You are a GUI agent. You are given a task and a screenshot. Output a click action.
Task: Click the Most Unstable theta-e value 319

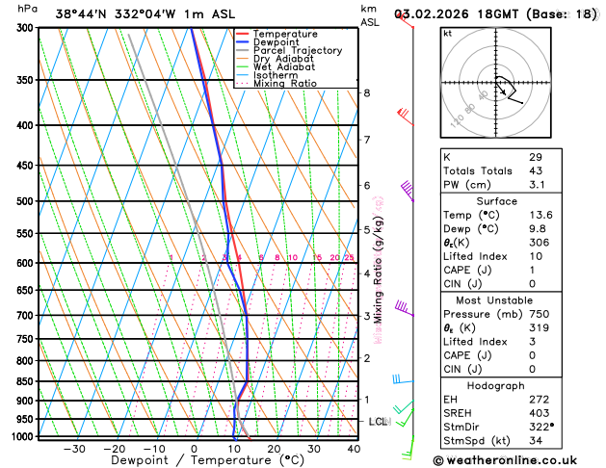click(540, 327)
